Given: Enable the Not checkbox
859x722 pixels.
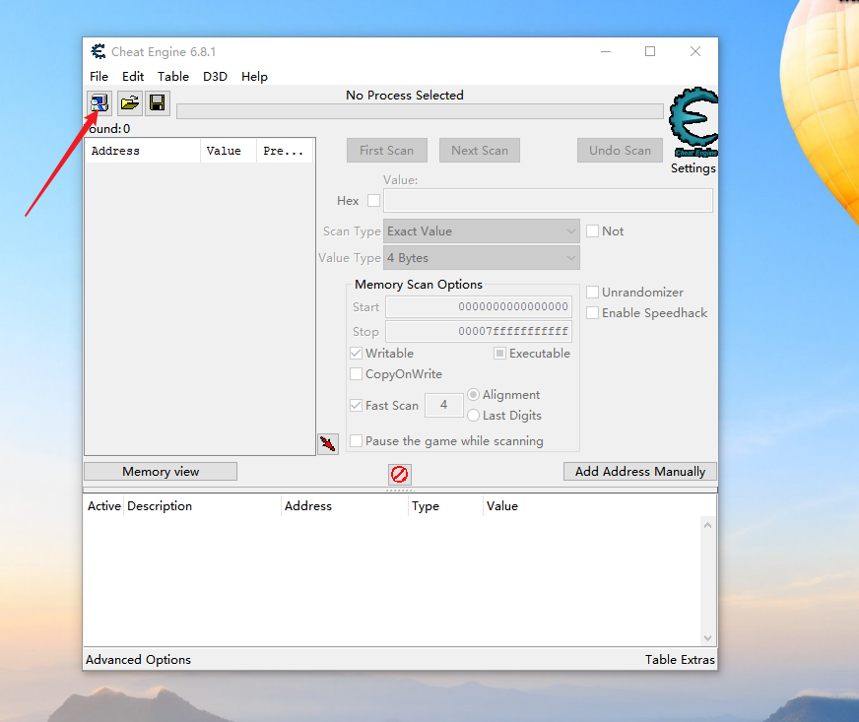Looking at the screenshot, I should 592,231.
